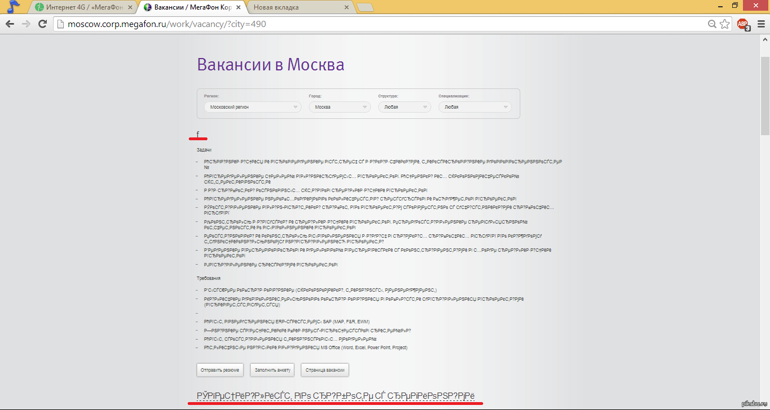The image size is (770, 410).
Task: Click the green favicon on Интернет 4G tab
Action: click(39, 7)
